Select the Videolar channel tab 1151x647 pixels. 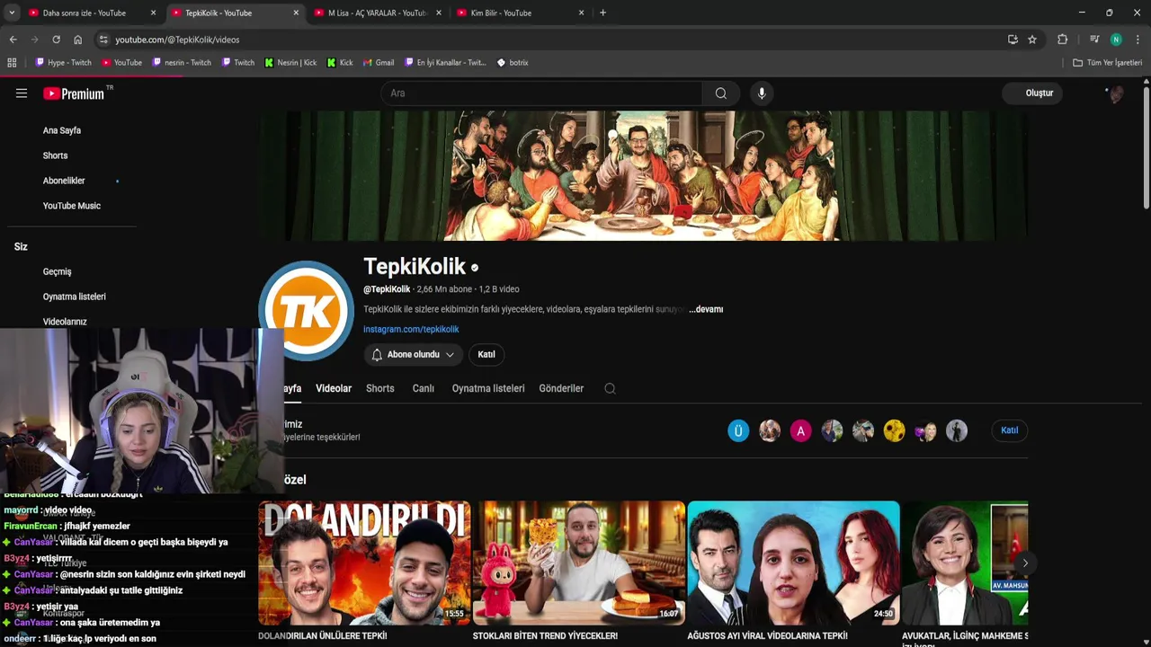click(x=334, y=388)
